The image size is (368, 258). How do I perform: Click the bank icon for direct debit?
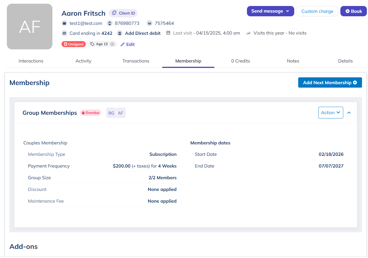click(120, 33)
